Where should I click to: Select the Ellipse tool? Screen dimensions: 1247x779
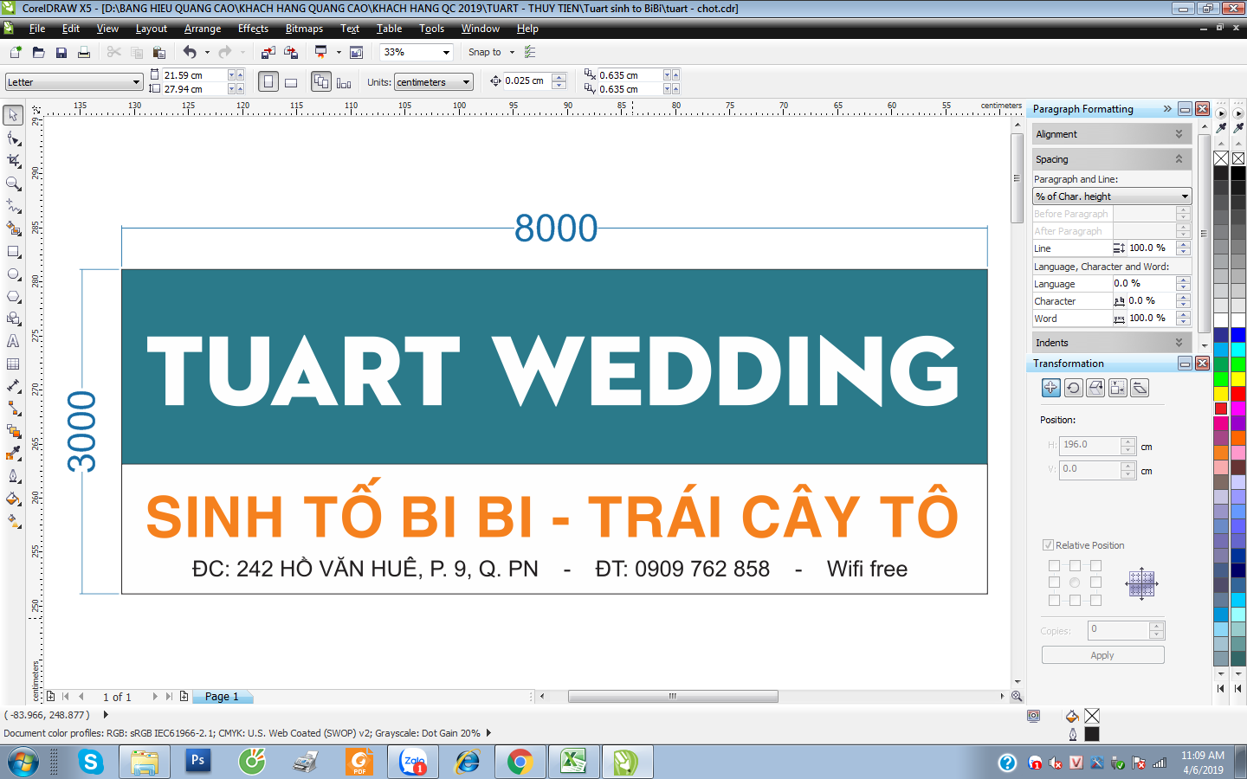click(x=14, y=274)
